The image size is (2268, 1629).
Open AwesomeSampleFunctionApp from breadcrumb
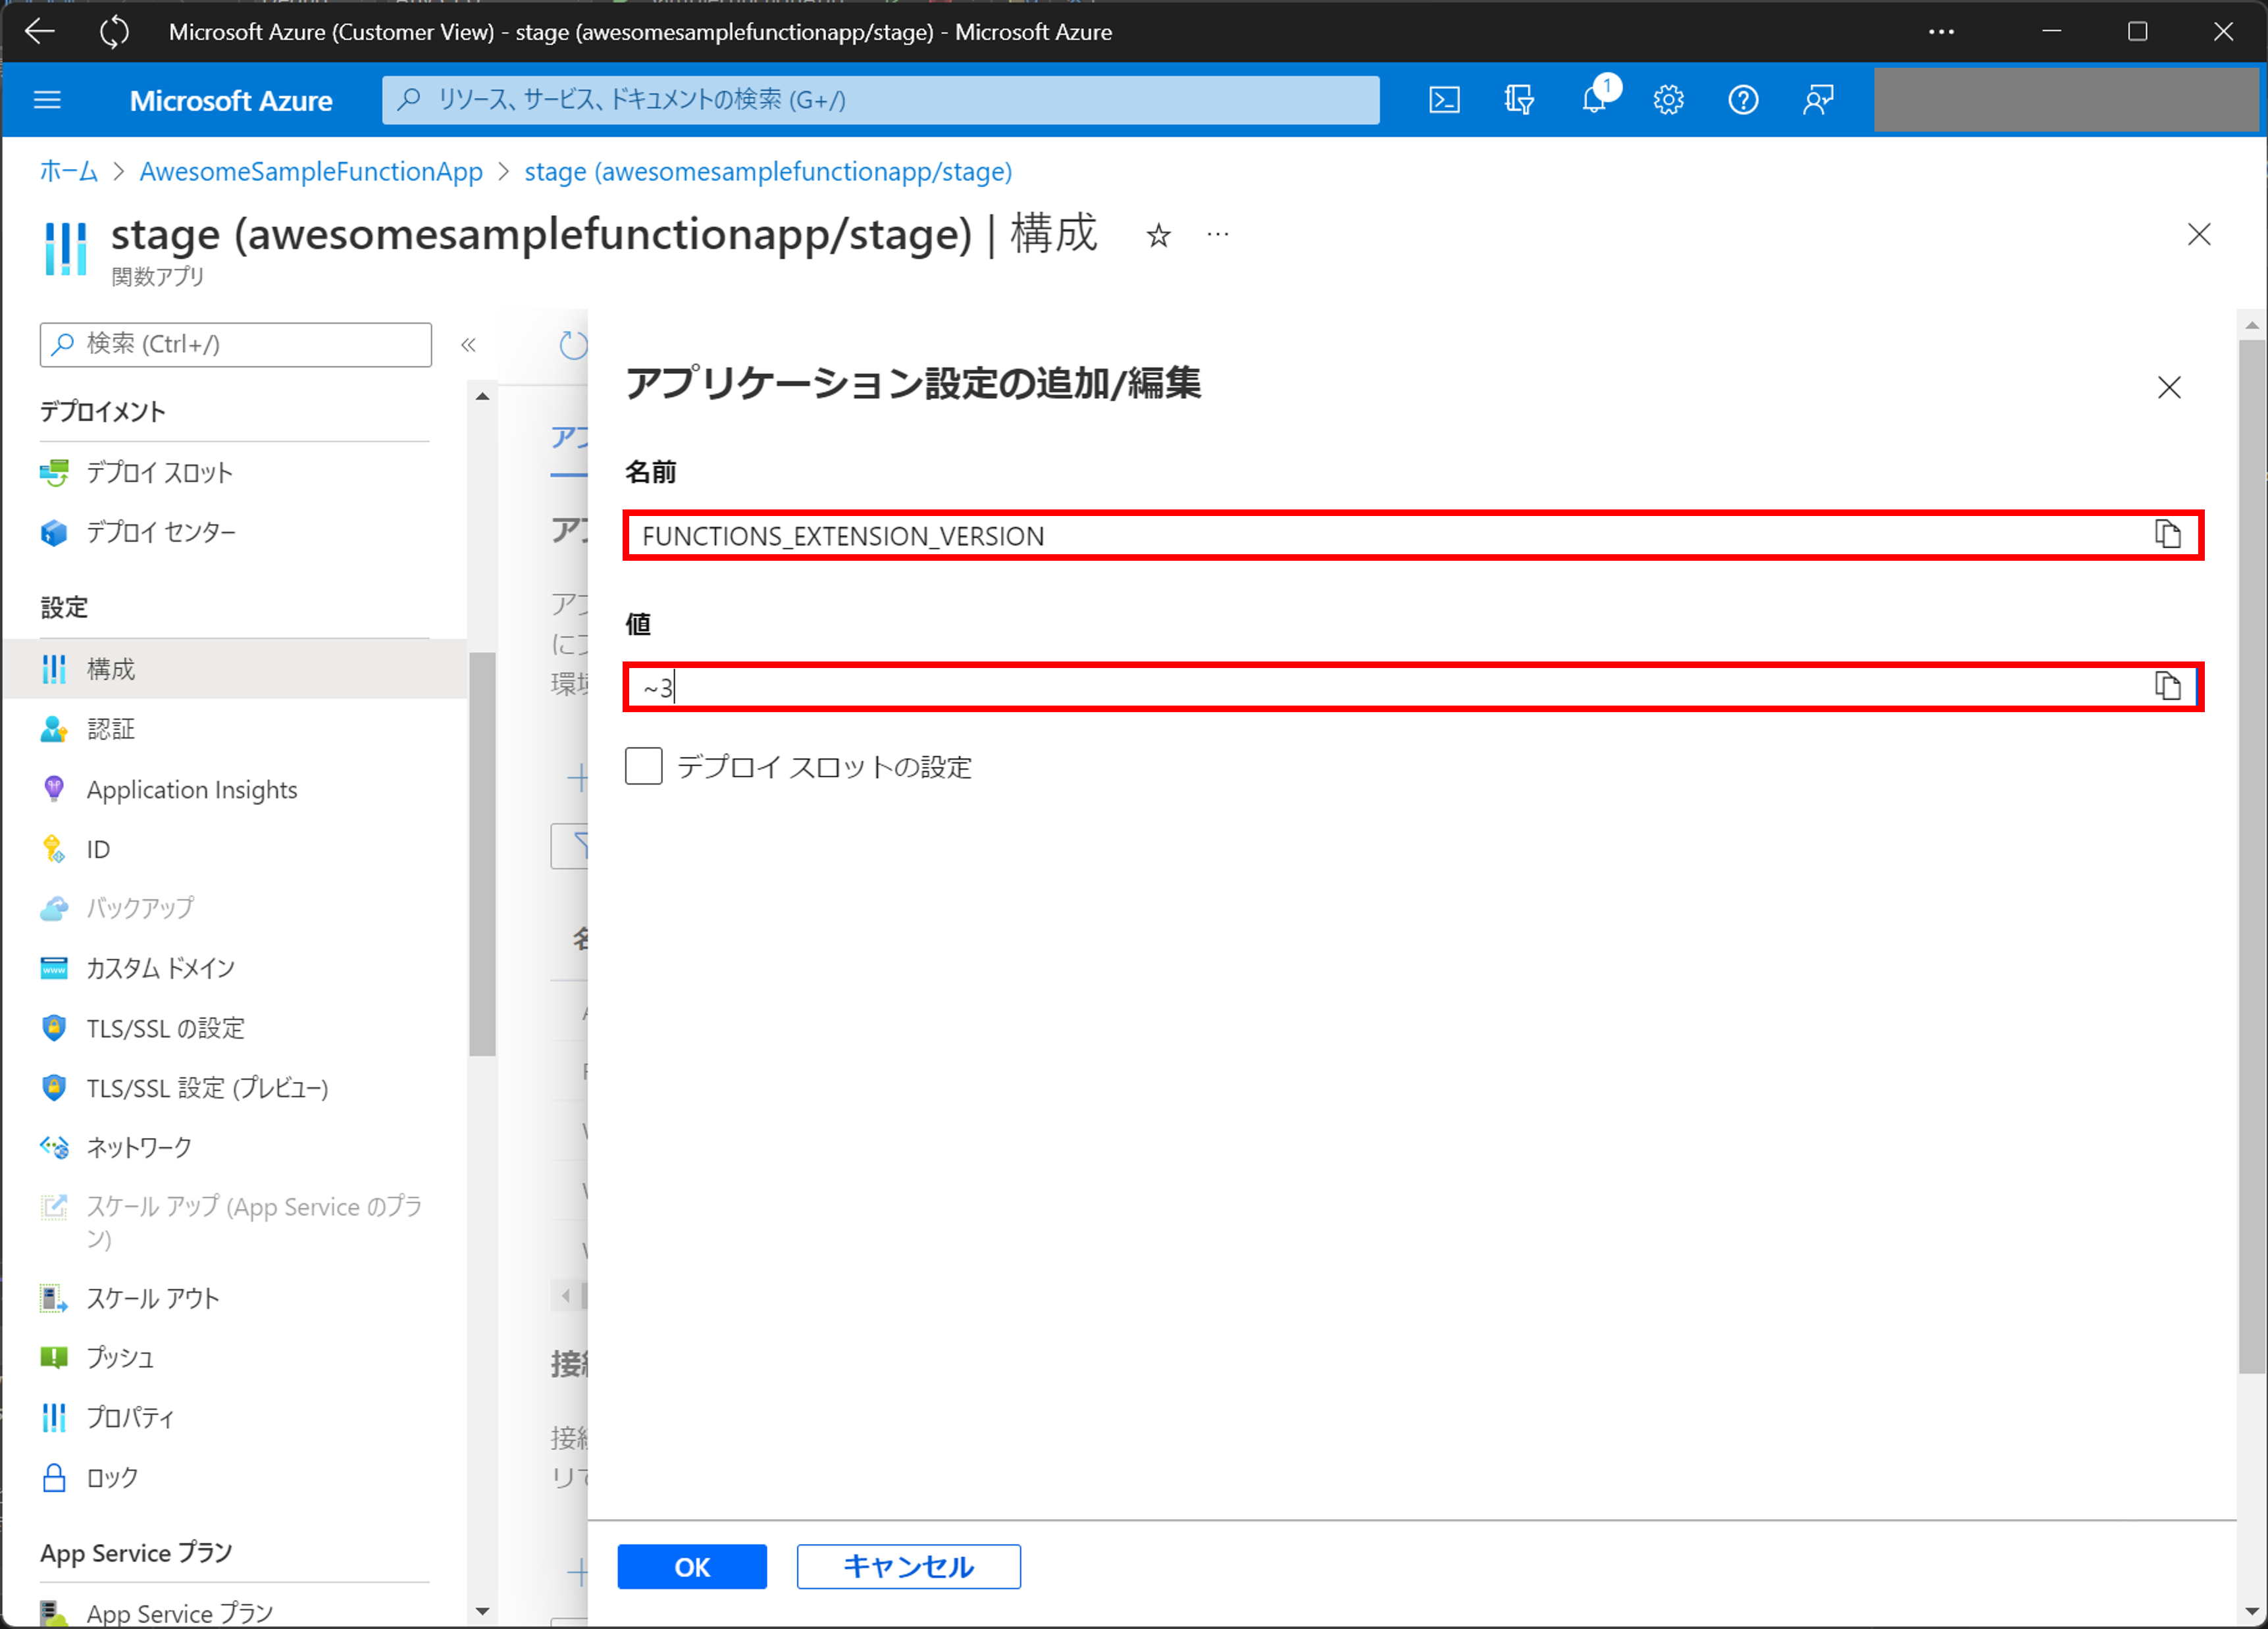310,171
